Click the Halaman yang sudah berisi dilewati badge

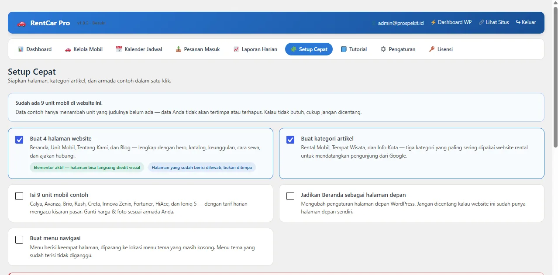(202, 167)
